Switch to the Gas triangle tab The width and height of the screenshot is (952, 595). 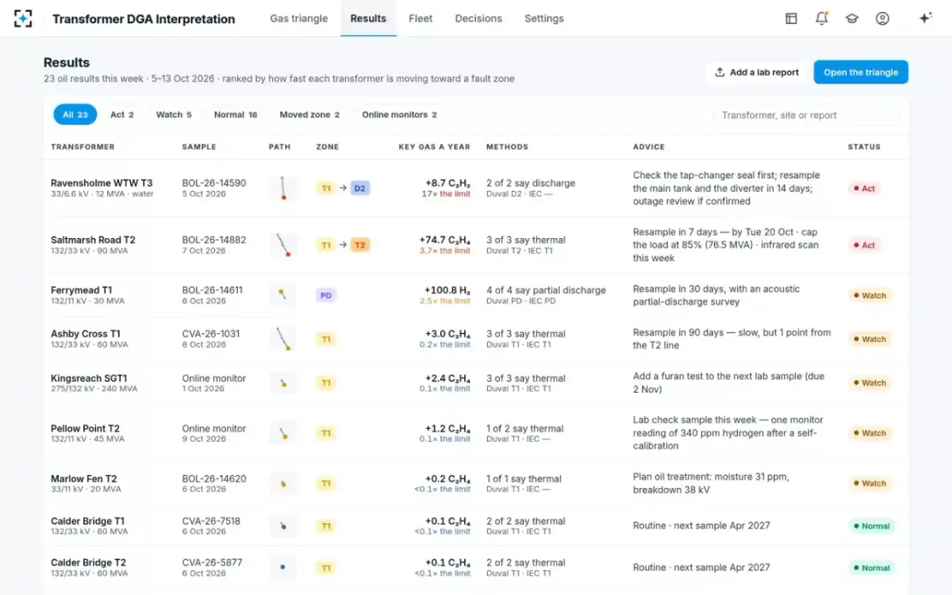coord(299,18)
